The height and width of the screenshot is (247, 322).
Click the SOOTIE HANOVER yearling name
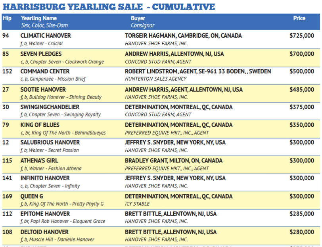(43, 89)
